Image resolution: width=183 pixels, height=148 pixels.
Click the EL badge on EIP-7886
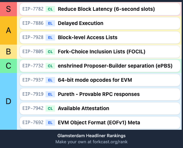coord(50,23)
